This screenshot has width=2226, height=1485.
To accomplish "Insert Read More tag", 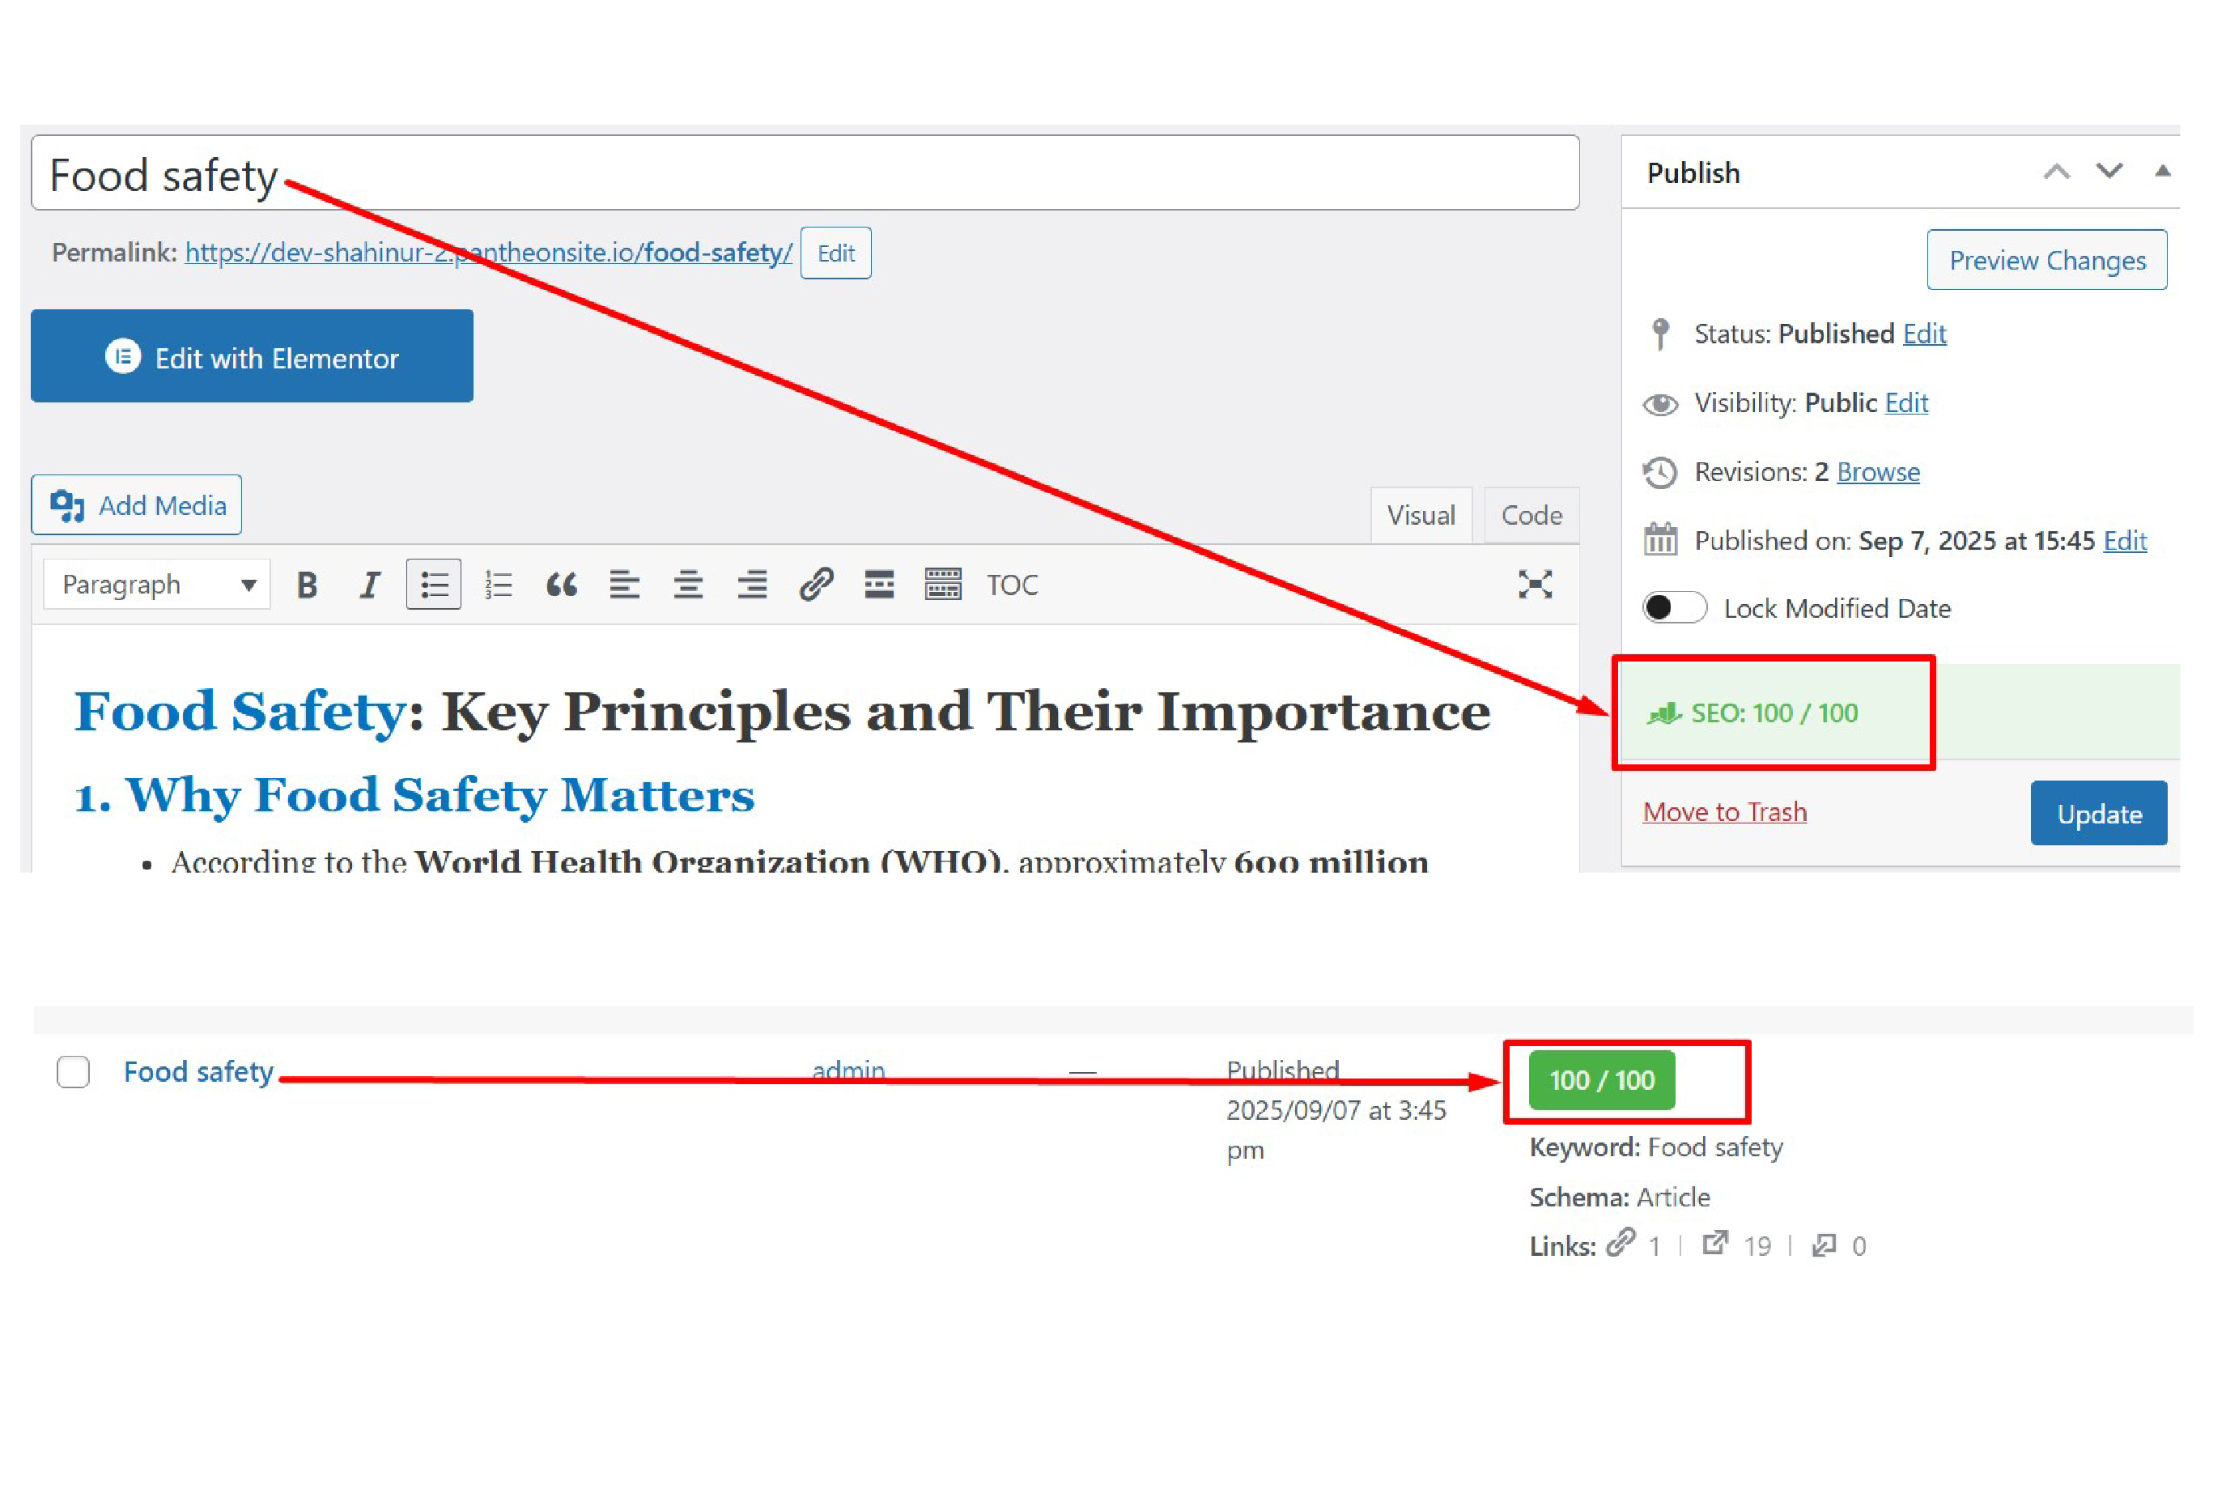I will 878,585.
